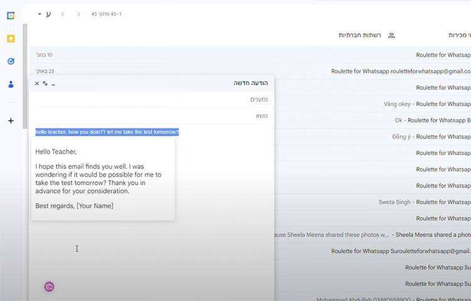The width and height of the screenshot is (471, 301).
Task: Select the rewritten formal email suggestion
Action: (x=103, y=179)
